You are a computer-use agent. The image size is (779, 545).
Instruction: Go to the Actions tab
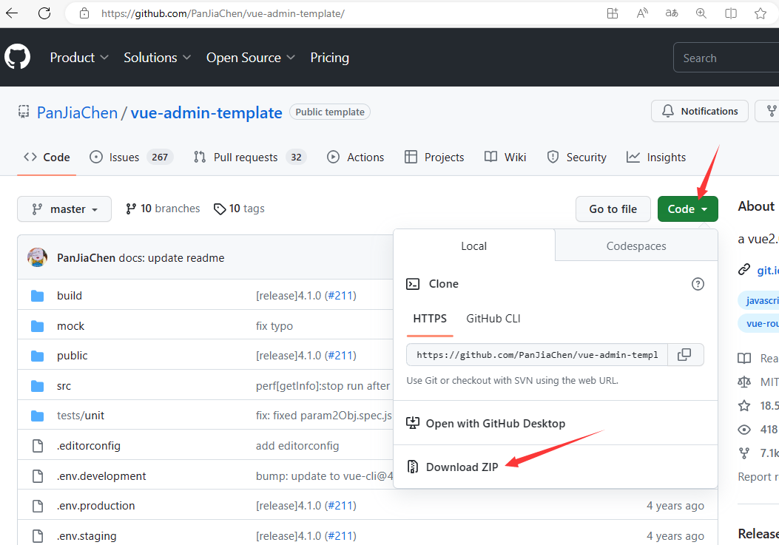pyautogui.click(x=355, y=157)
